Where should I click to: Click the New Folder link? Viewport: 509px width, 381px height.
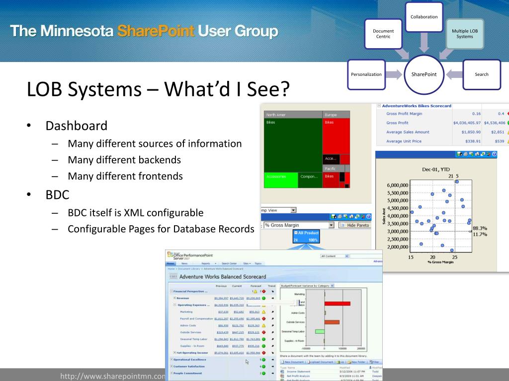356,362
